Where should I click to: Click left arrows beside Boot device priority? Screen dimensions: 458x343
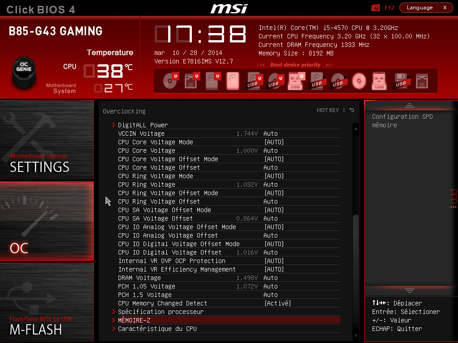point(261,65)
